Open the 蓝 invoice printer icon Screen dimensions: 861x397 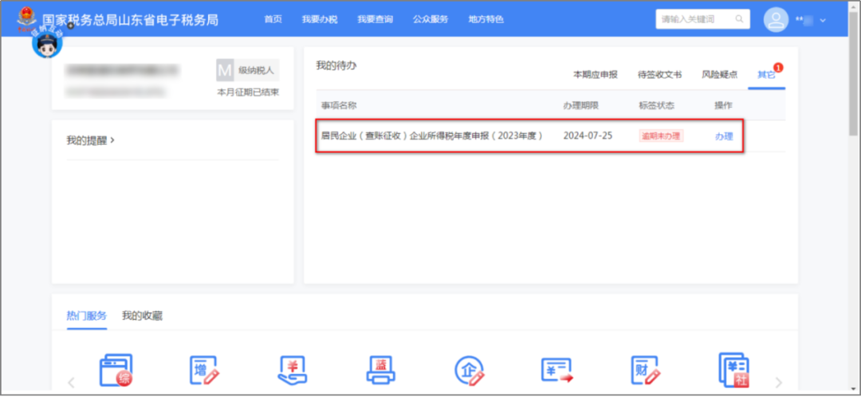pos(381,371)
